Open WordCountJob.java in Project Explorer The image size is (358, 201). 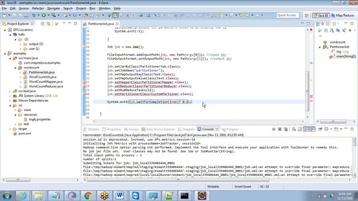[43, 77]
